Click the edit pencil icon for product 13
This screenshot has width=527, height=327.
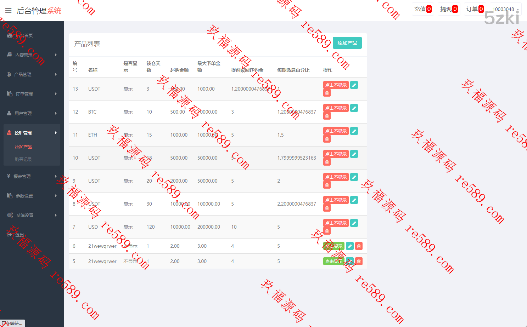[x=354, y=85]
